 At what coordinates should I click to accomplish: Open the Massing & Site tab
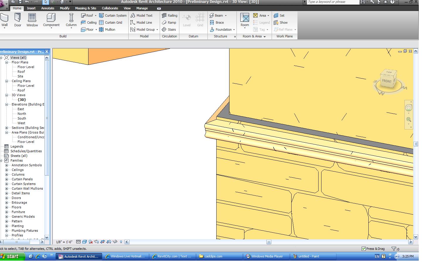(x=85, y=8)
